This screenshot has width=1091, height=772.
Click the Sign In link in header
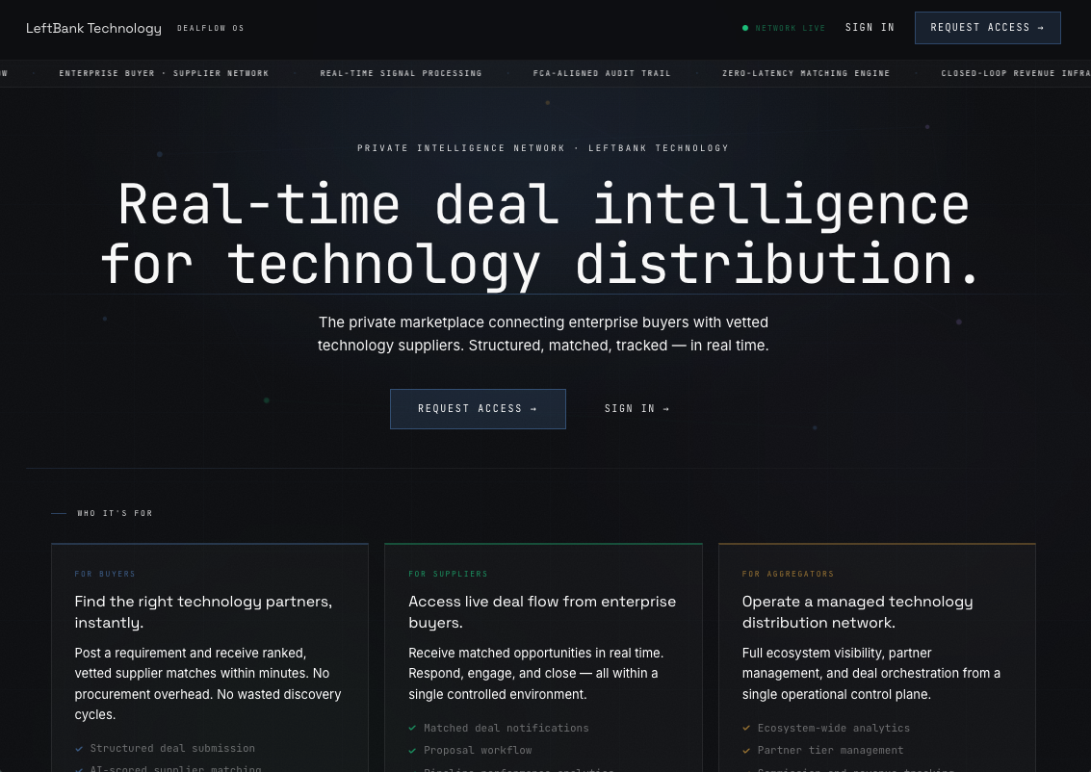click(870, 28)
